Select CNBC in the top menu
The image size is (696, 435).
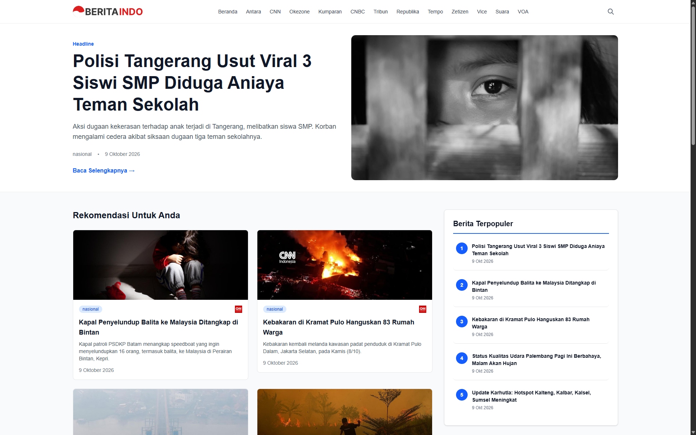click(357, 12)
